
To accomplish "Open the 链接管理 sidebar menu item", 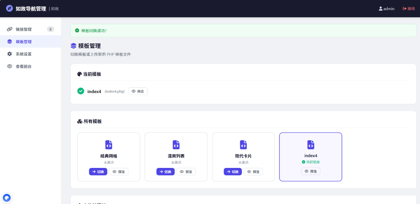I will point(30,29).
